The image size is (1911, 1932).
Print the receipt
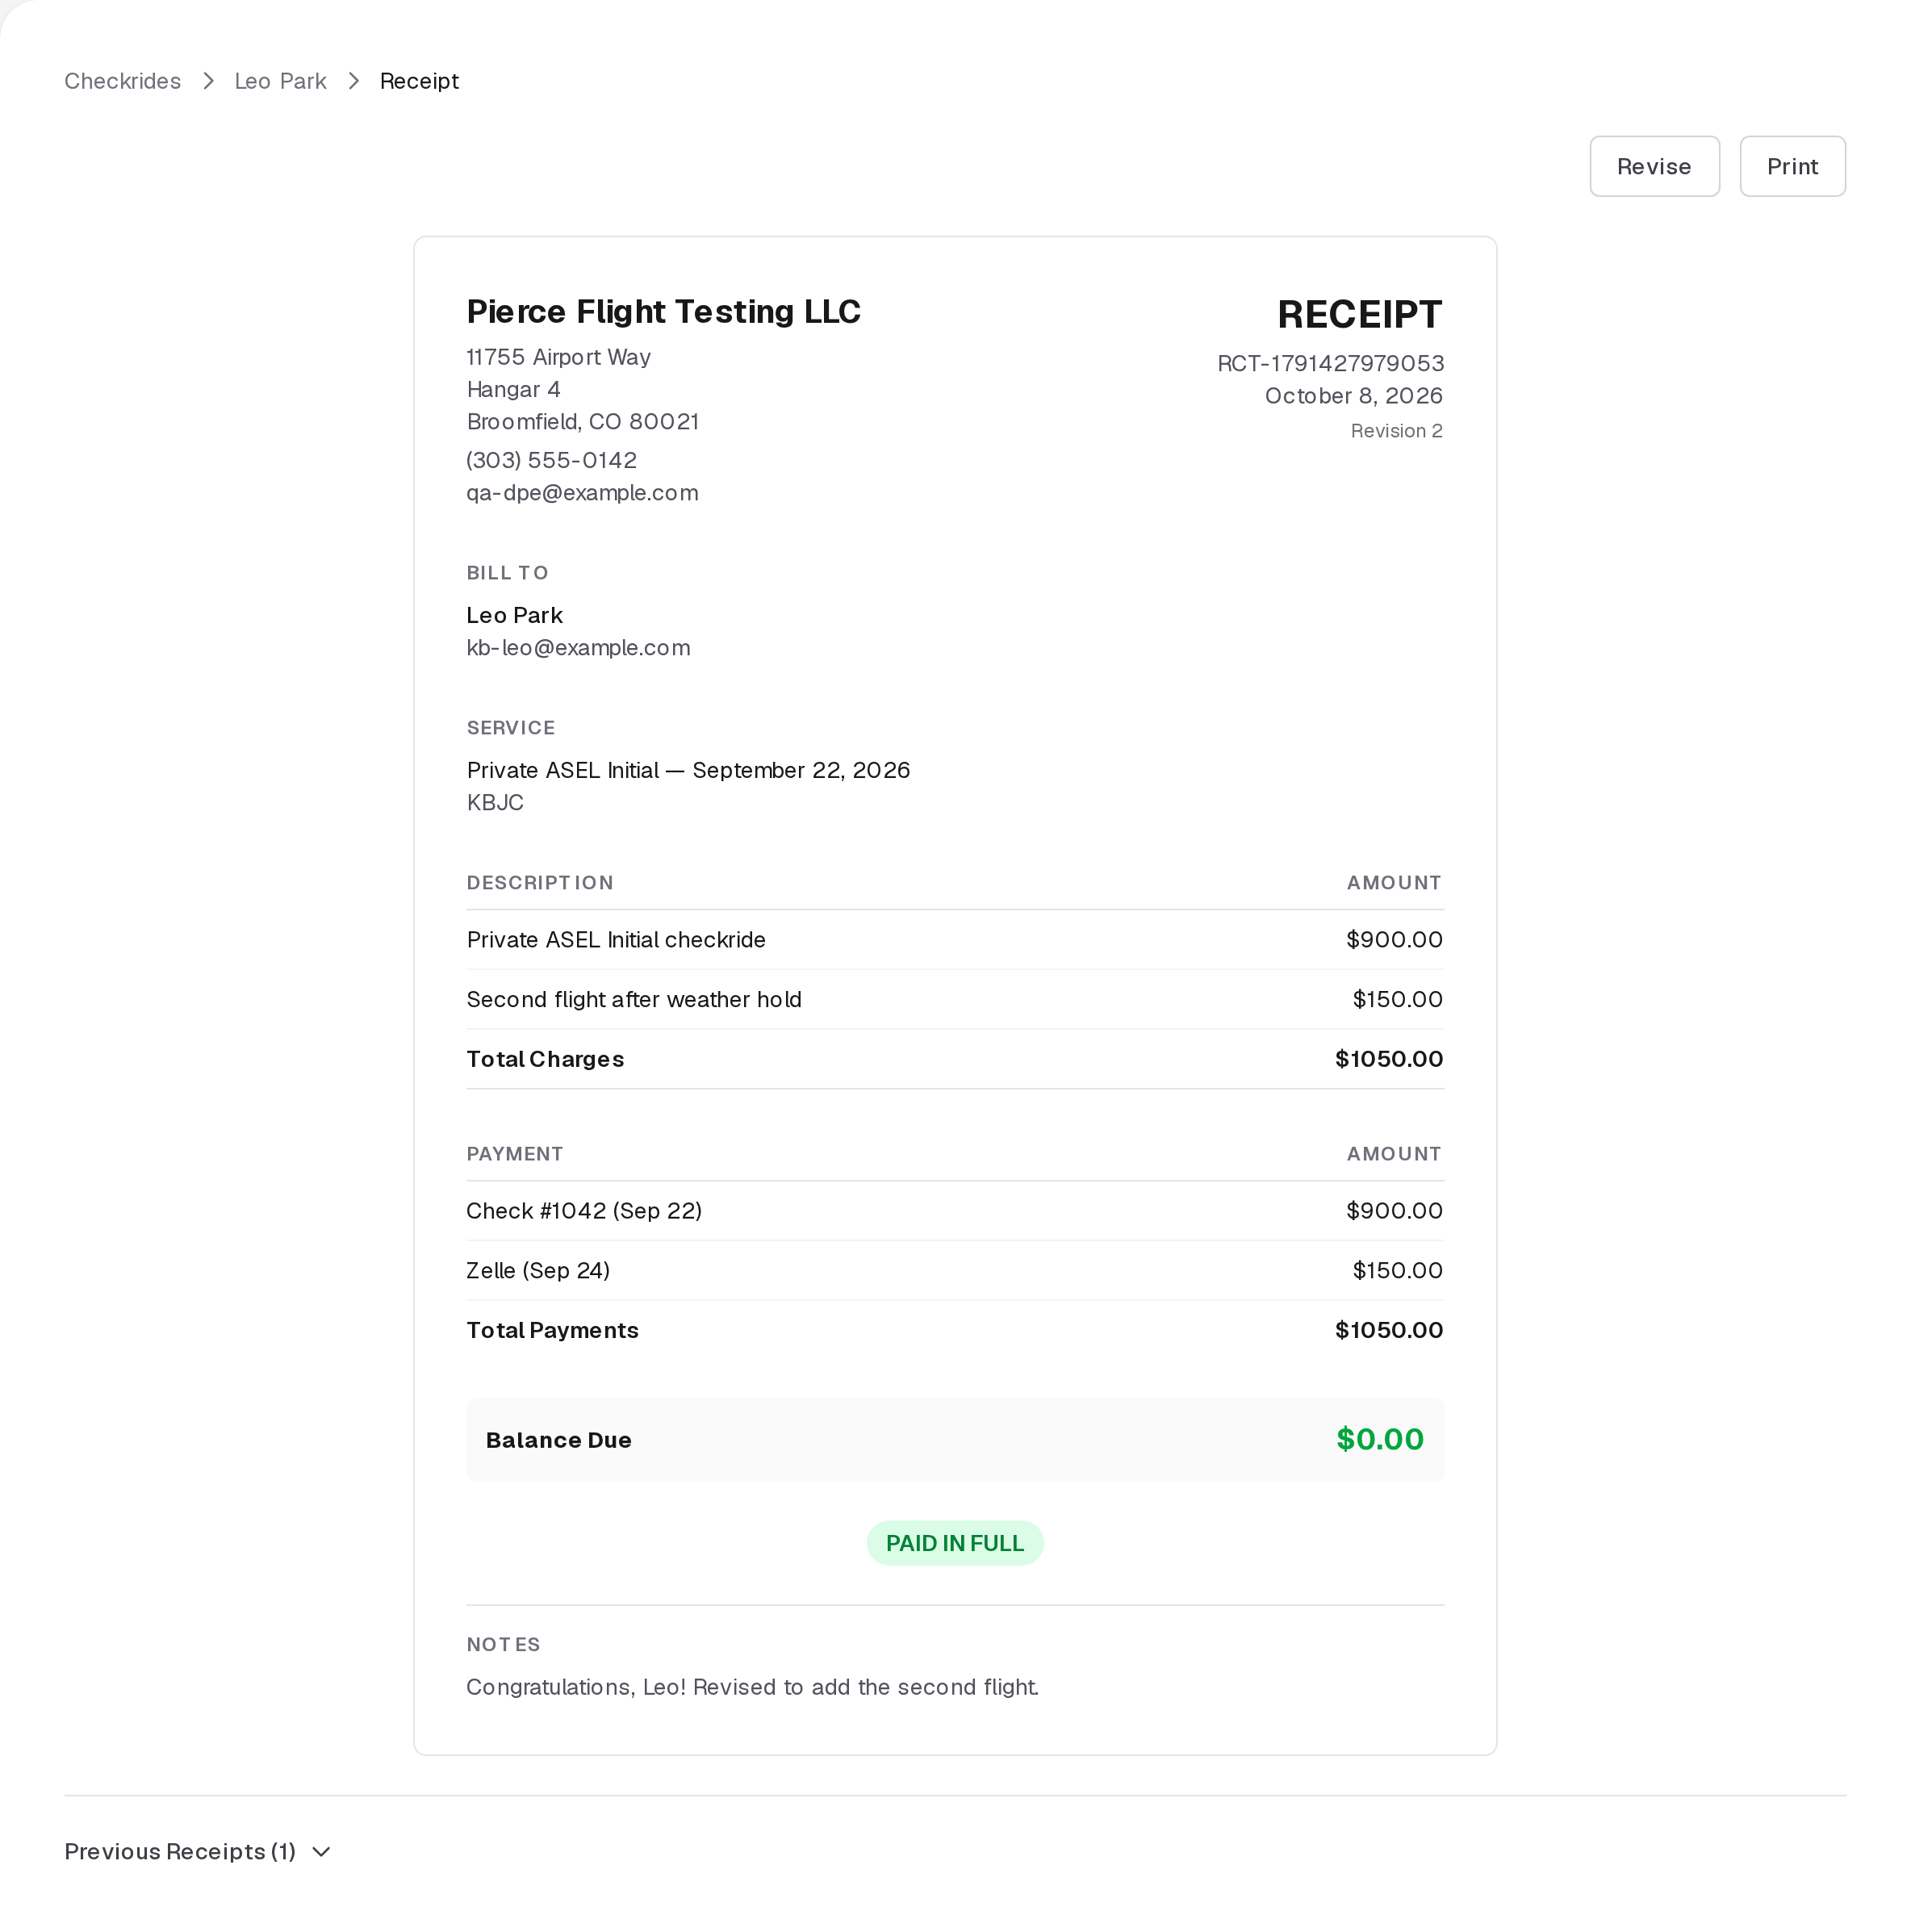point(1792,166)
